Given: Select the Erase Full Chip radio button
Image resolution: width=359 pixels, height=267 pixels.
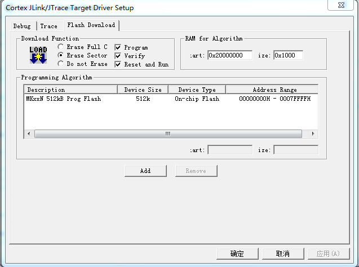Looking at the screenshot, I should (61, 47).
